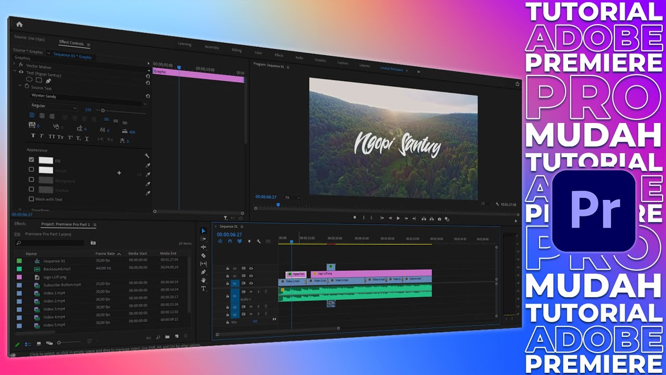Create a rectangle mask for the text
The image size is (666, 375).
tap(39, 80)
